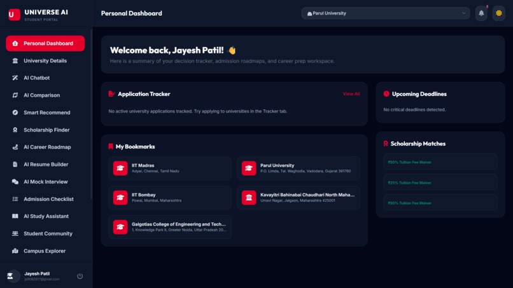This screenshot has height=288, width=513.
Task: Click the AI Mock Interview chat icon
Action: [15, 182]
